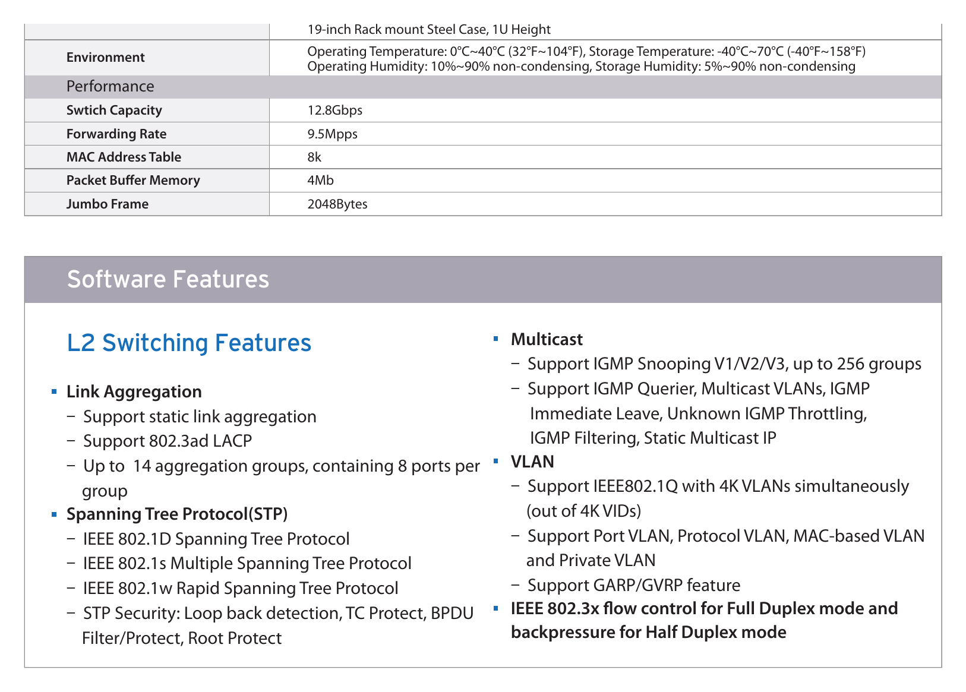Image resolution: width=966 pixels, height=692 pixels.
Task: Click the Performance section row
Action: [483, 87]
